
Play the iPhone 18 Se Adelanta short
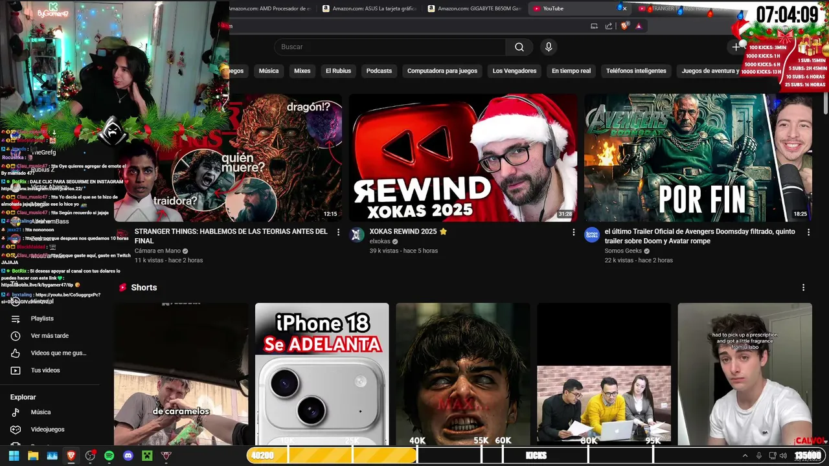point(322,374)
